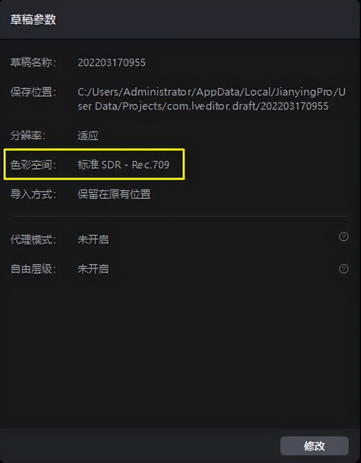The width and height of the screenshot is (361, 463).
Task: Click the separator line under 导入方式
Action: click(x=180, y=216)
